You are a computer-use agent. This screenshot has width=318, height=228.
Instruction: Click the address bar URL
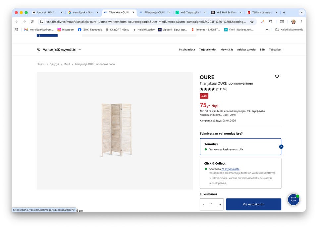click(x=145, y=22)
